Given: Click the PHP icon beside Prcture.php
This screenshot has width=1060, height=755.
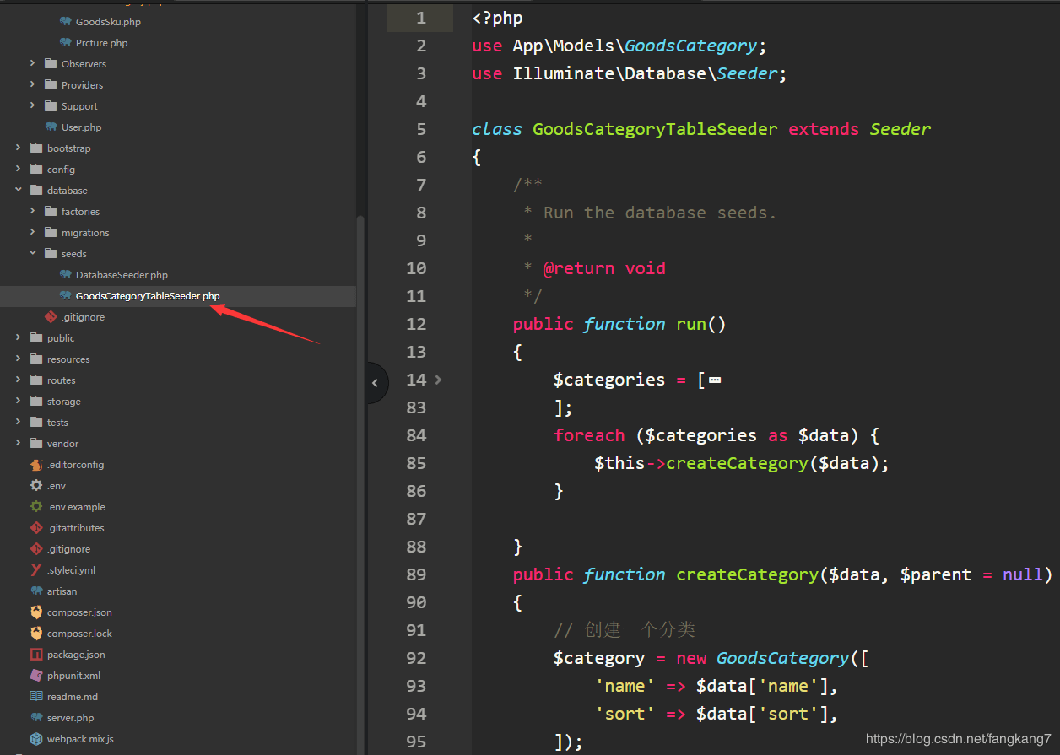Looking at the screenshot, I should pos(66,43).
